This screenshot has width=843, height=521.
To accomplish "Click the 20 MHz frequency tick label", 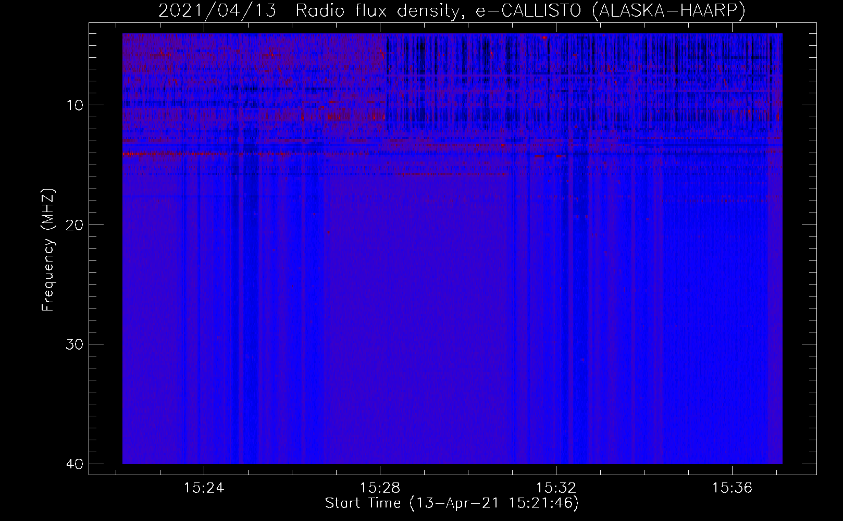I will 75,225.
